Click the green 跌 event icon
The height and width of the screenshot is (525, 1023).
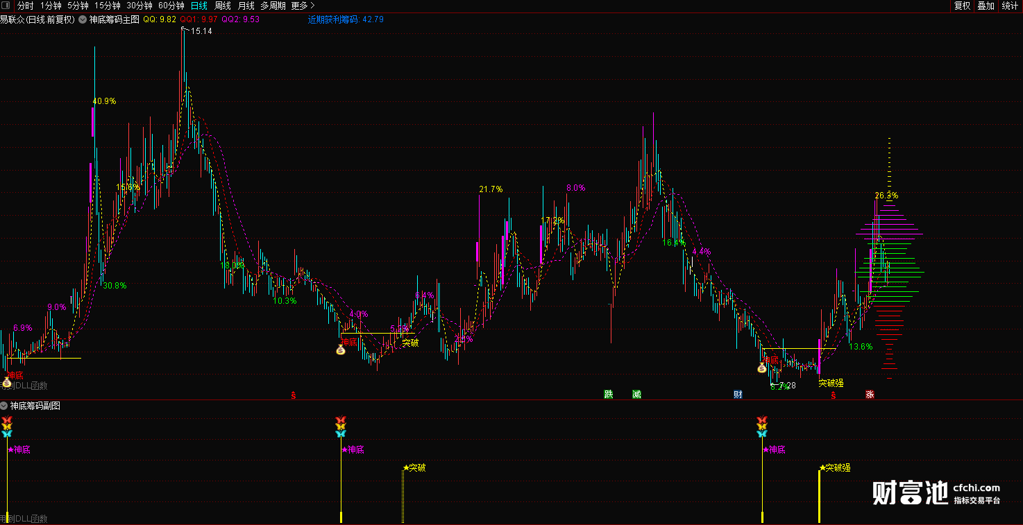tap(609, 395)
